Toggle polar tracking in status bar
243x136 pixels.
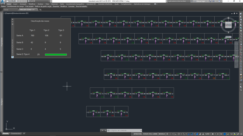pos(179,134)
